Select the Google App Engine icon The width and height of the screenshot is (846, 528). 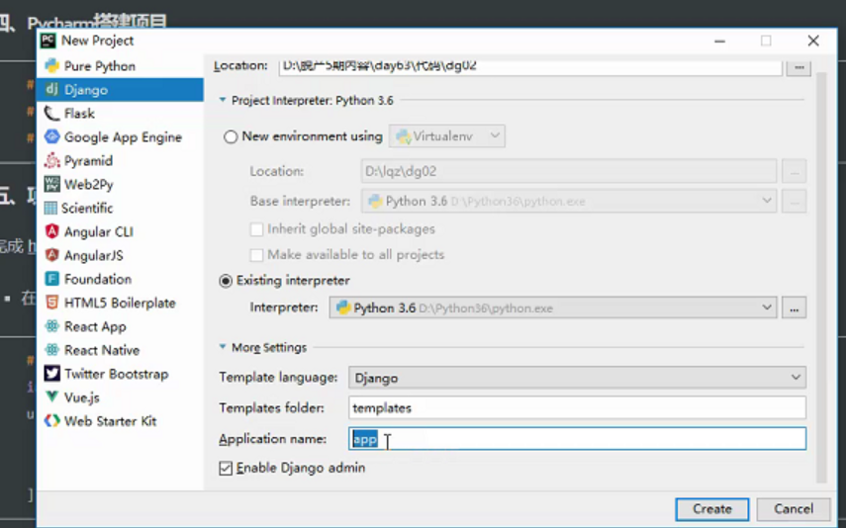coord(52,137)
